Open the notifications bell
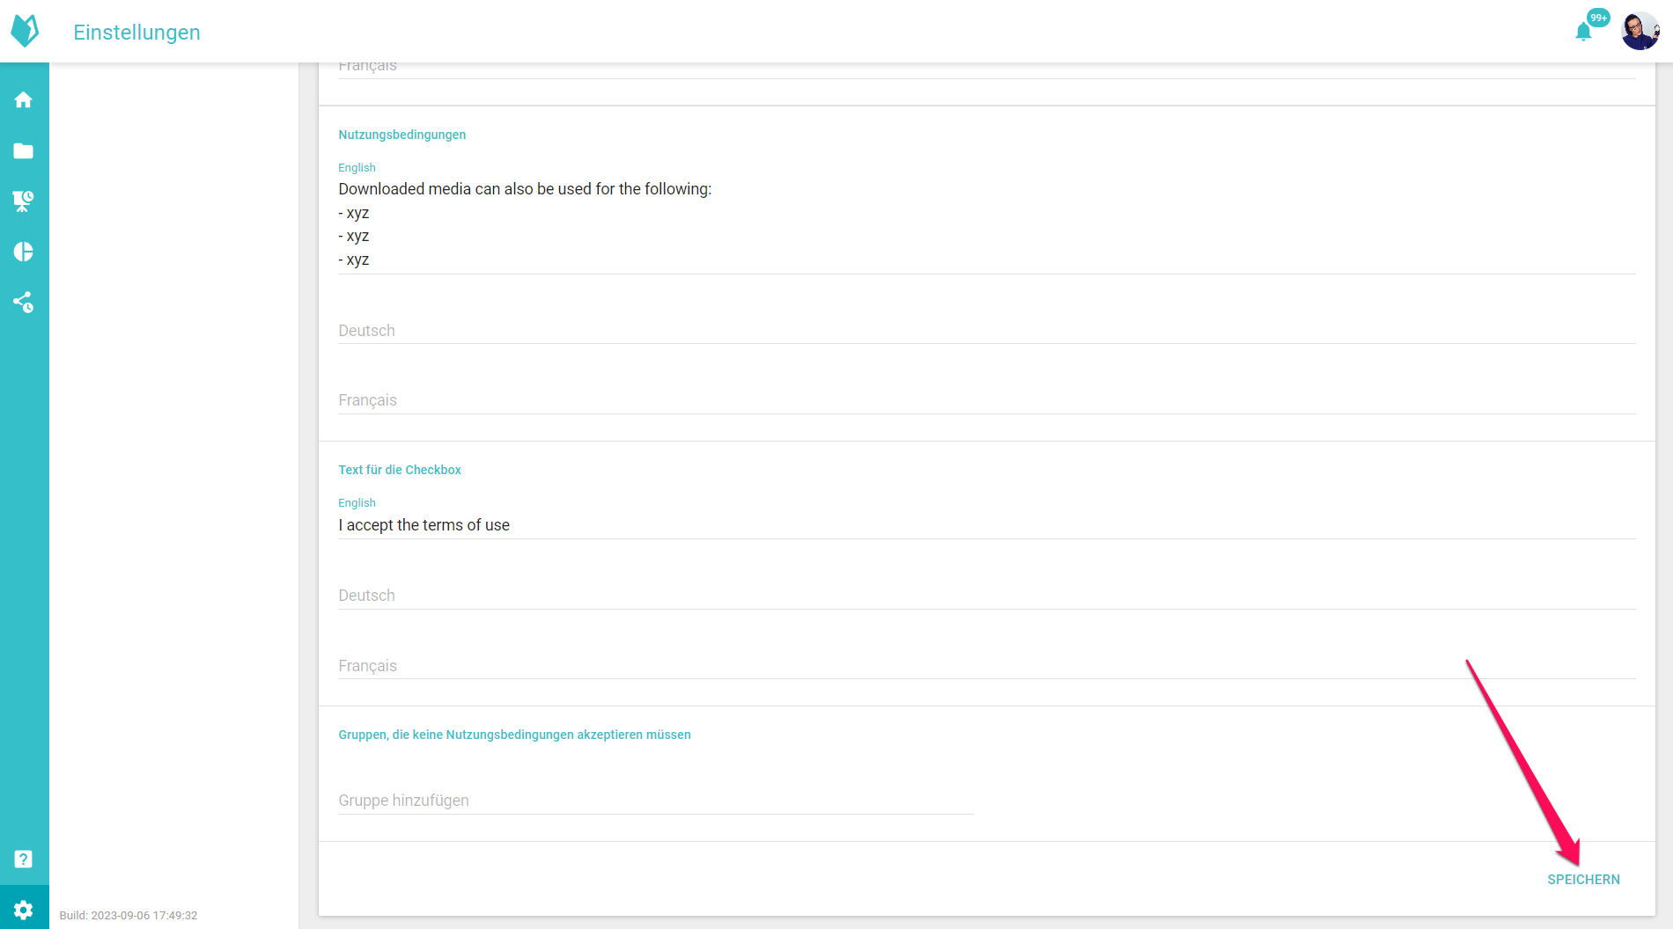This screenshot has height=929, width=1673. coord(1583,33)
